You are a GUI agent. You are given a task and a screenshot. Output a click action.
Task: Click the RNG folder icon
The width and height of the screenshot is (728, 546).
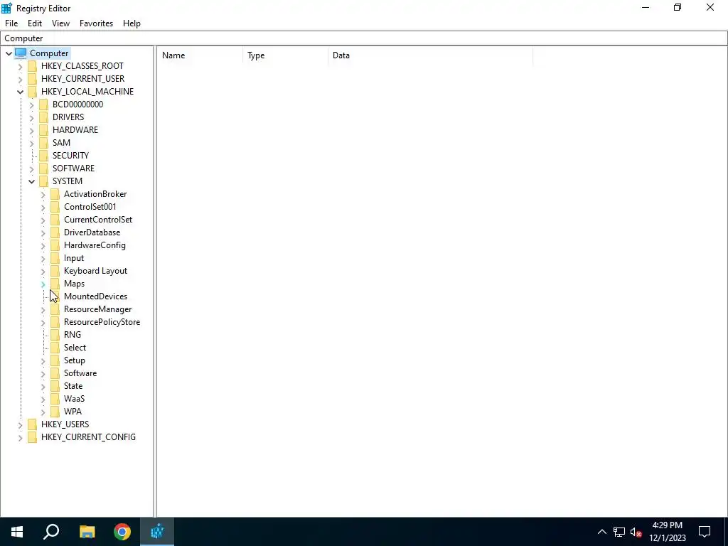point(55,335)
